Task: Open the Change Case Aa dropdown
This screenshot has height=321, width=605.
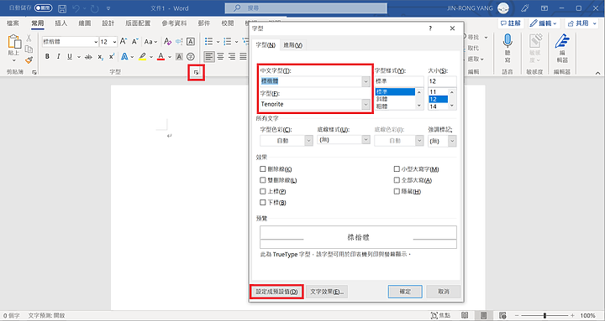Action: pos(151,42)
